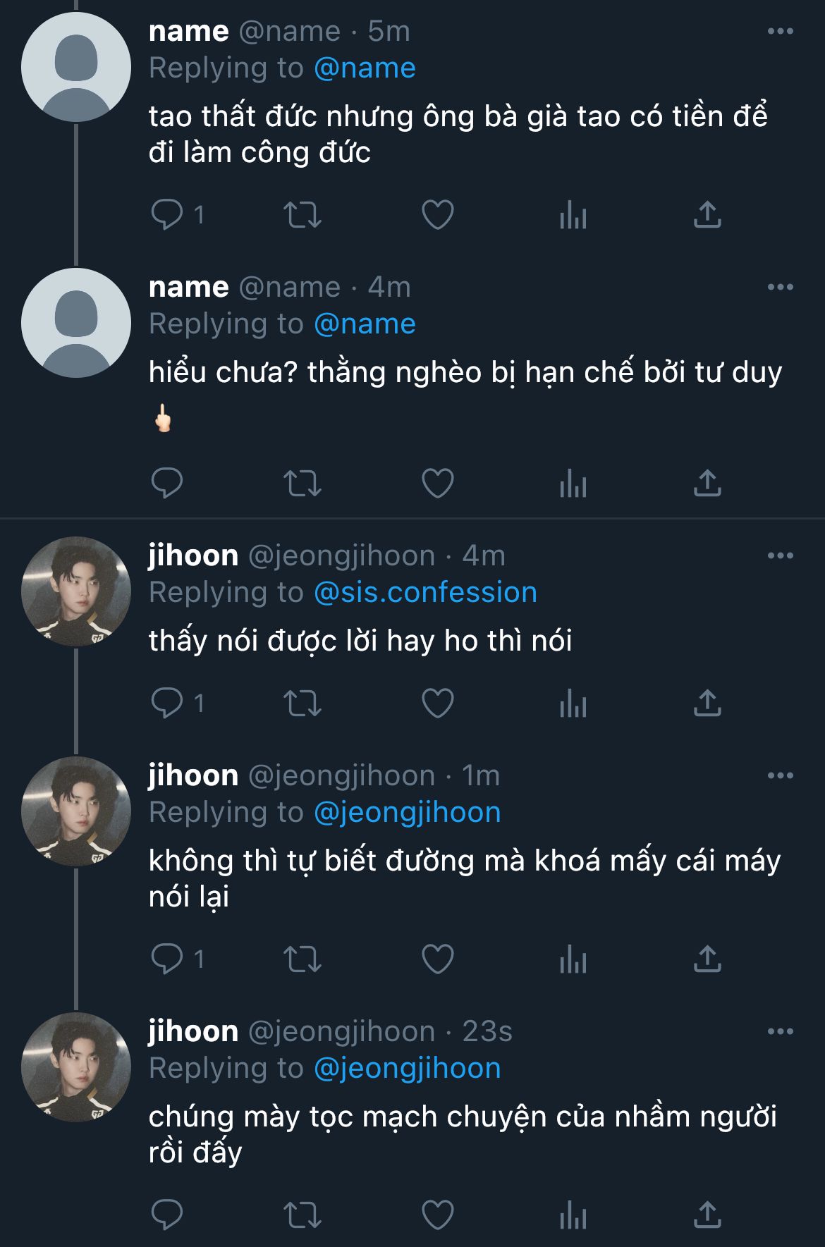
Task: Like the "thấy nói được lời hay" tweet
Action: tap(437, 704)
